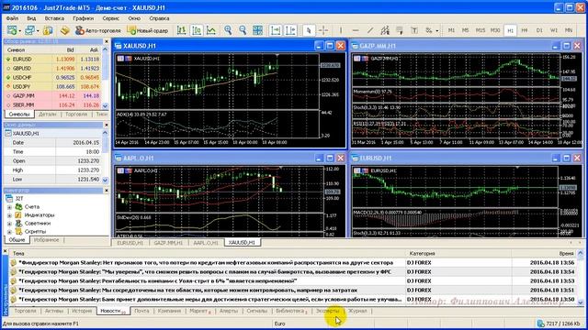The width and height of the screenshot is (588, 330).
Task: Select the text label tool
Action: [414, 30]
